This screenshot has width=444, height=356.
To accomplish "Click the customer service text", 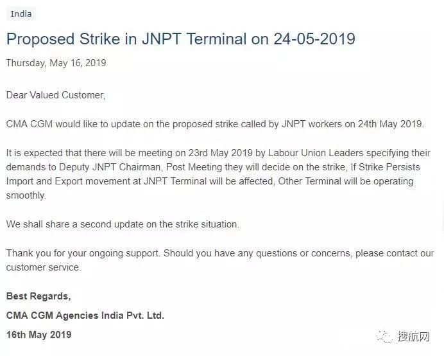I will pos(44,267).
